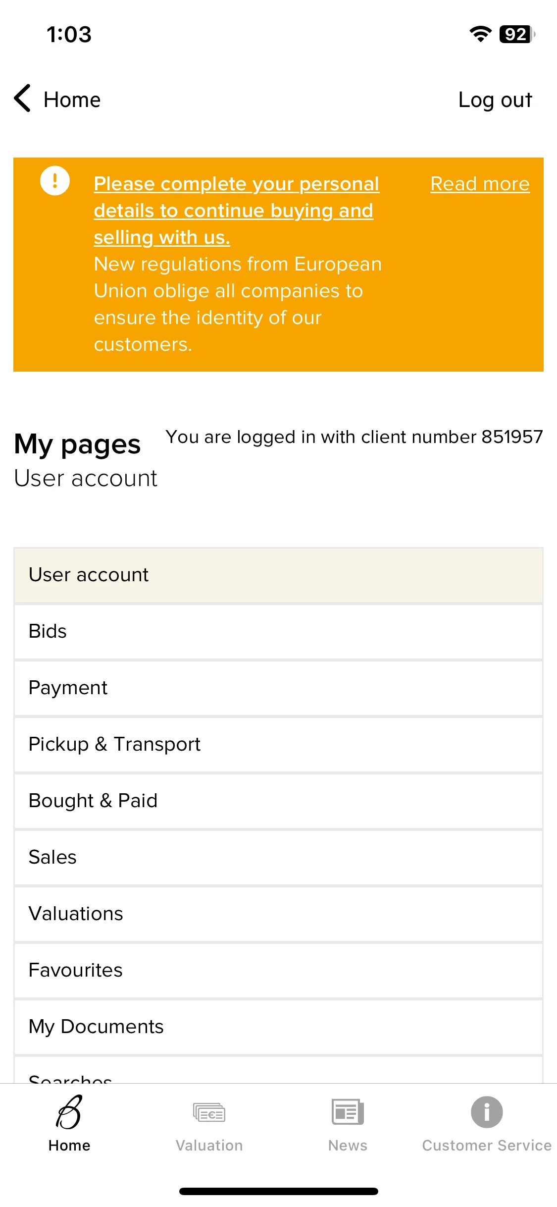Image resolution: width=557 pixels, height=1207 pixels.
Task: Open Pickup & Transport section
Action: (x=278, y=744)
